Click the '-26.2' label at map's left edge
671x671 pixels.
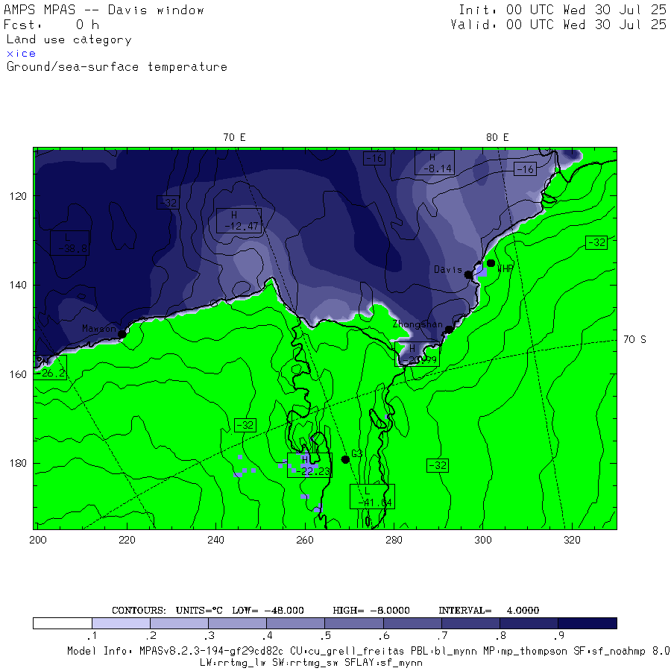[51, 368]
